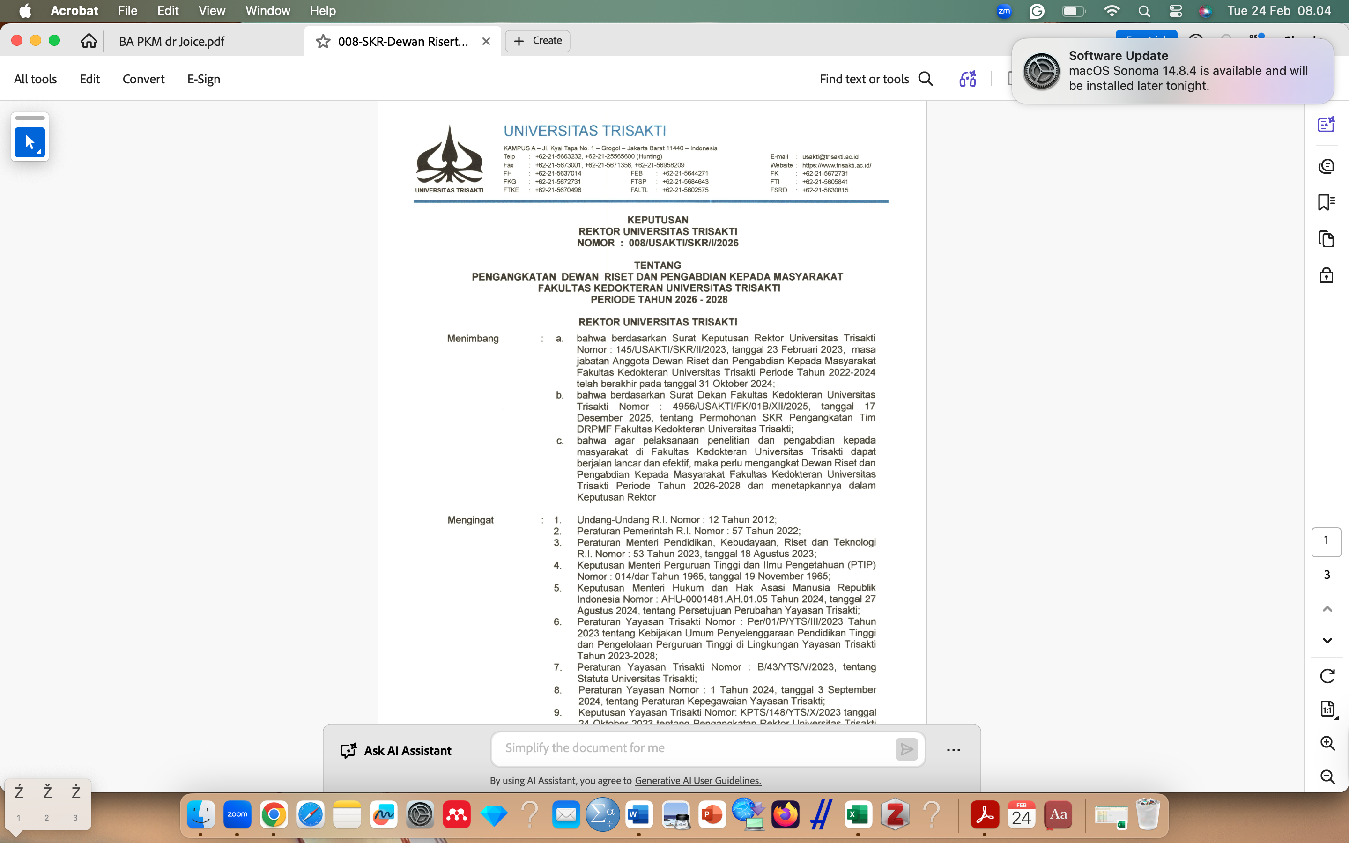Open the Comments panel icon
Viewport: 1349px width, 843px height.
coord(1326,166)
